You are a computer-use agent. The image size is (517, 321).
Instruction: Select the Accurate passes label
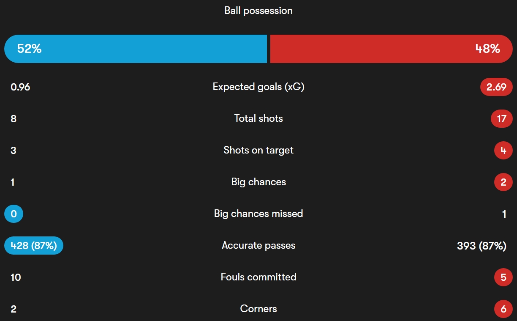pos(258,245)
